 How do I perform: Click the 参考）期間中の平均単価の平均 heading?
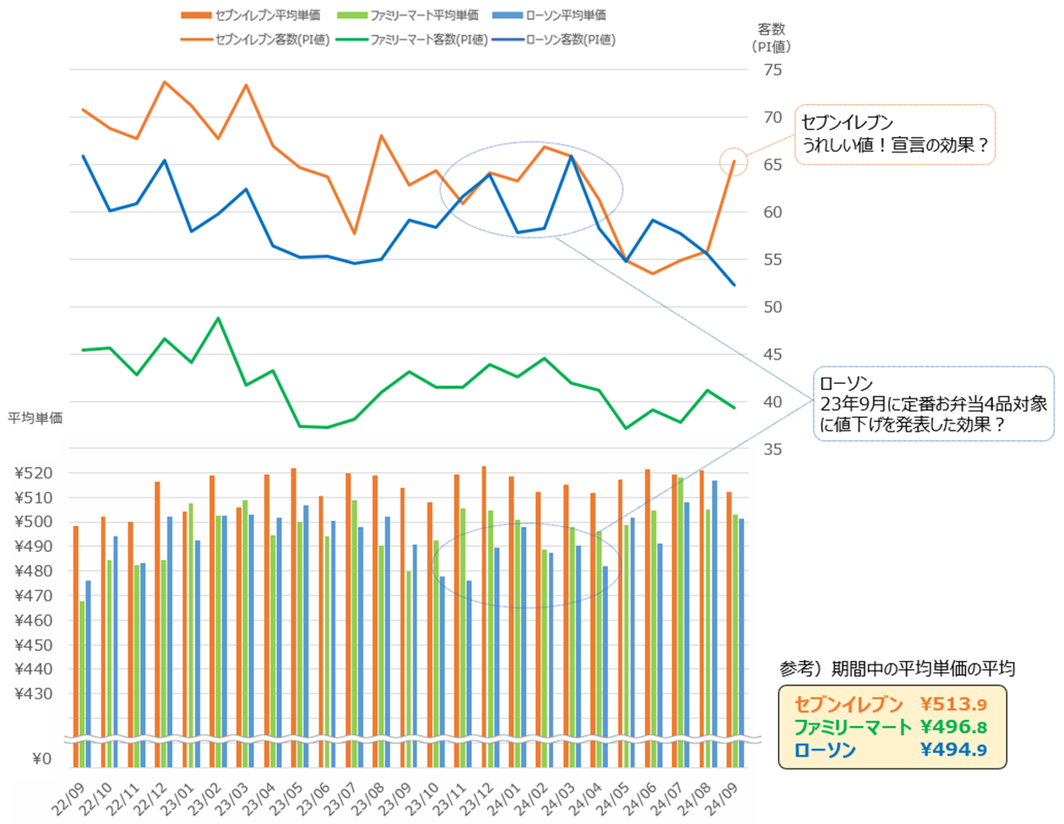coord(898,669)
